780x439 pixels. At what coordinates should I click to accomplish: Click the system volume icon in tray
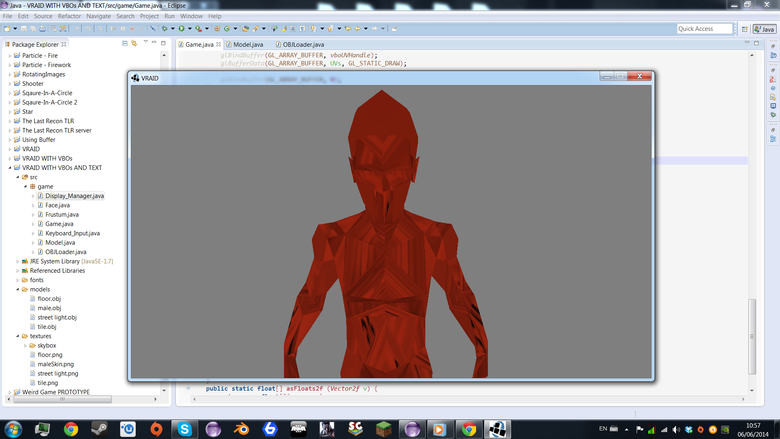(x=676, y=429)
